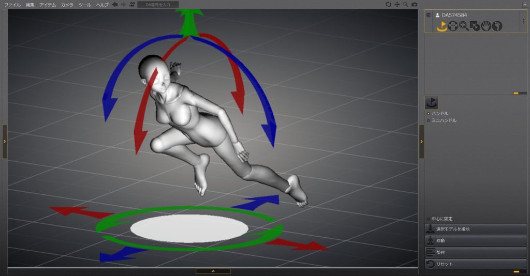Click the body pose tool icon
530x276 pixels.
[x=453, y=26]
